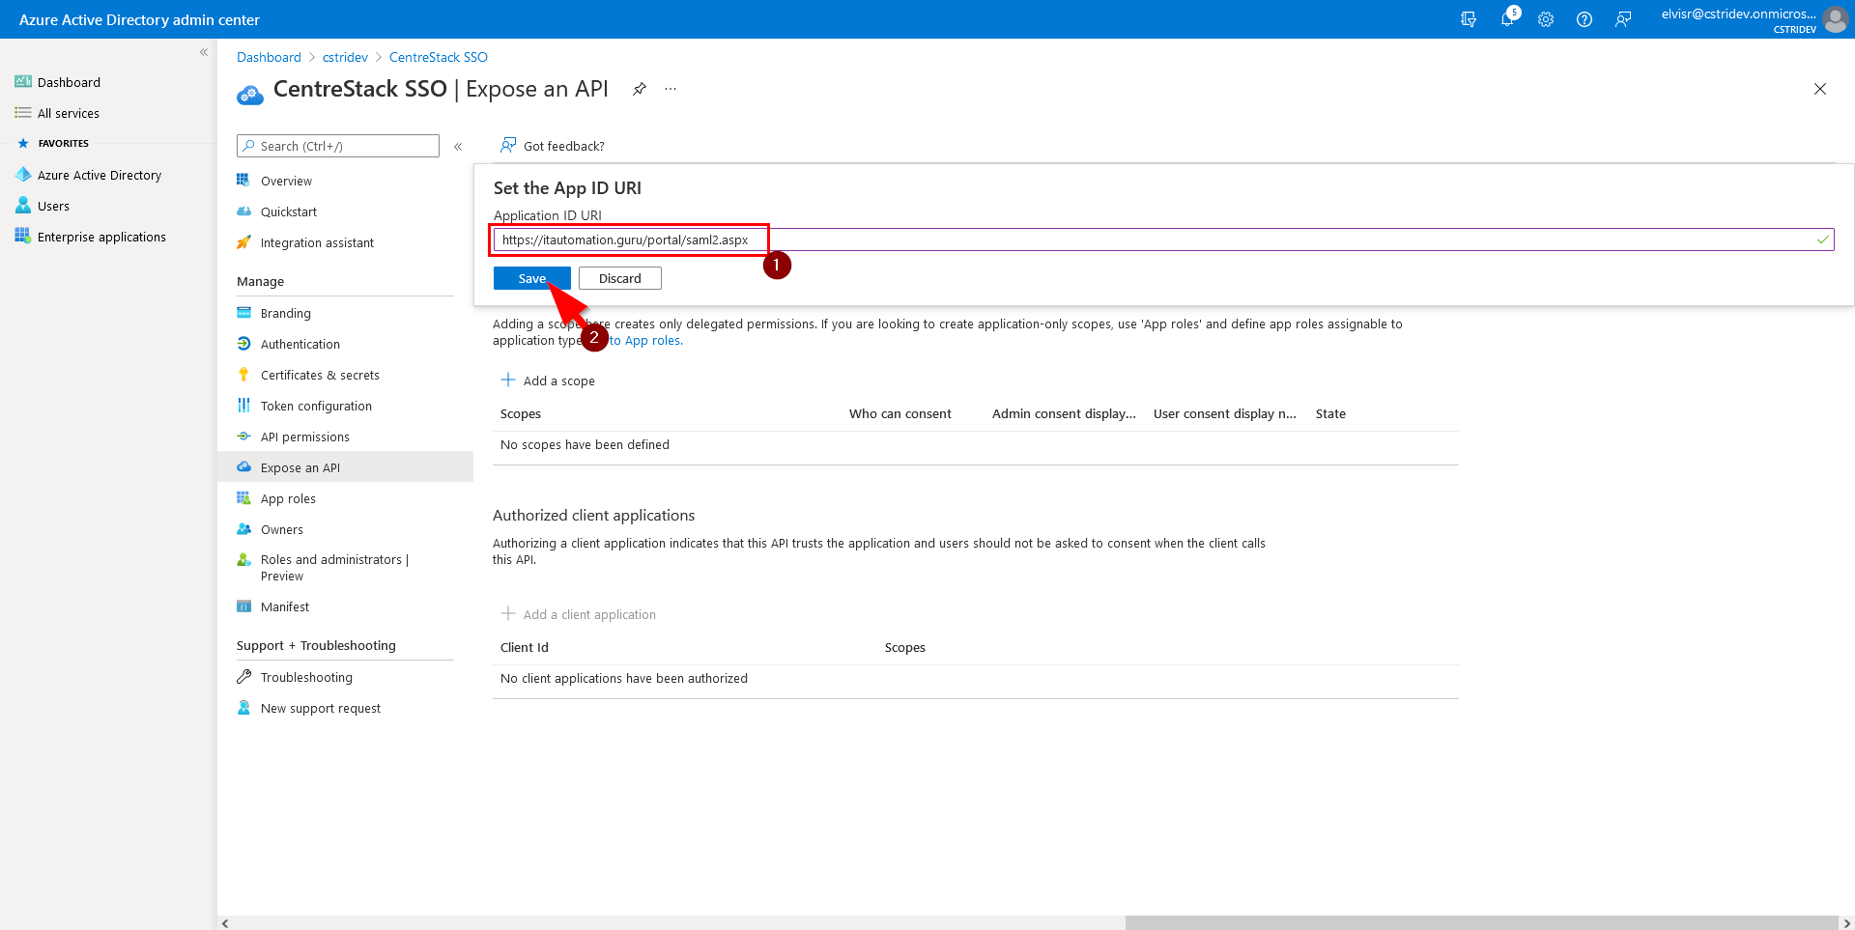This screenshot has height=930, width=1855.
Task: Open Azure Active Directory favorite
Action: (100, 175)
